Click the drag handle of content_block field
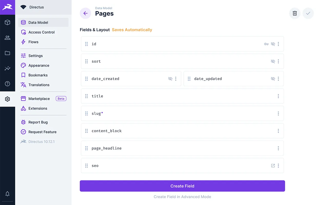The width and height of the screenshot is (322, 205). click(x=86, y=131)
